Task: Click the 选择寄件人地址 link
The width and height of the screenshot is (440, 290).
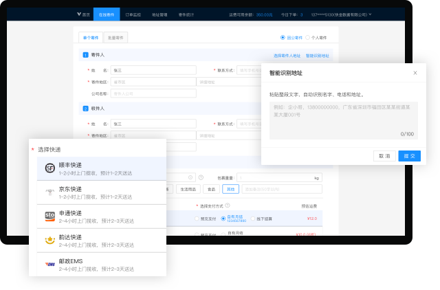Action: coord(287,56)
